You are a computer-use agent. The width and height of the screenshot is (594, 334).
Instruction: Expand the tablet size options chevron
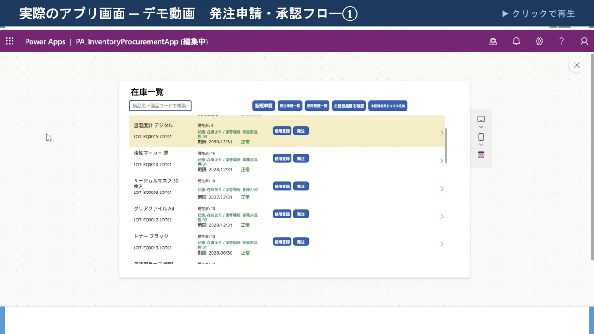point(481,127)
